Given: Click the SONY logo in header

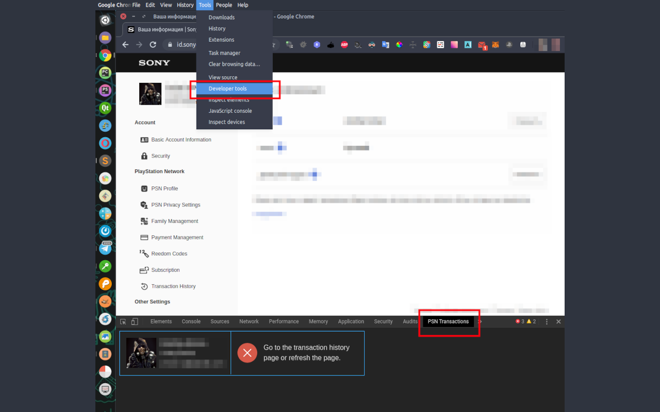Looking at the screenshot, I should click(x=154, y=63).
